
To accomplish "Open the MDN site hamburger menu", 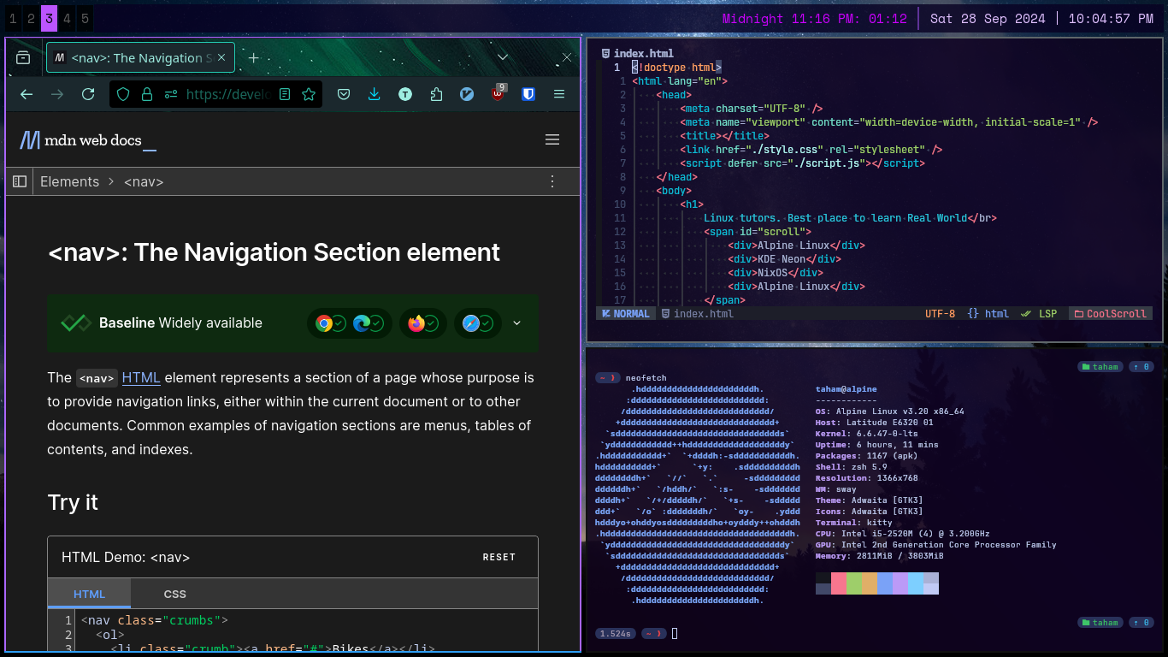I will pos(552,139).
